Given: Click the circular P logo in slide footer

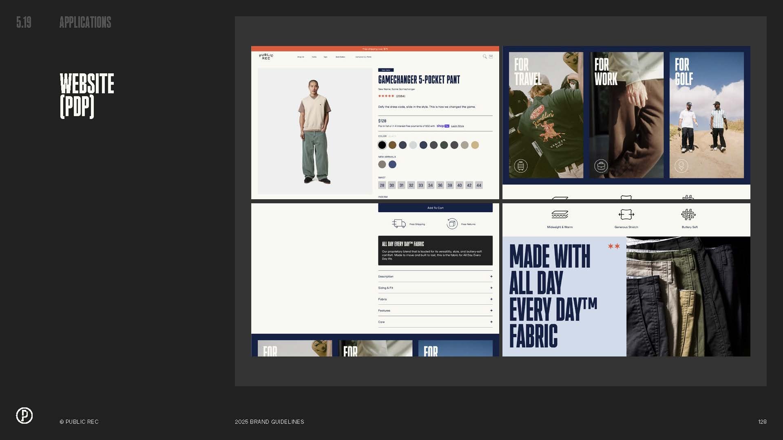Looking at the screenshot, I should 24,416.
